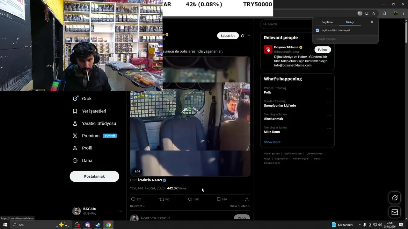Open post more options beside Subscribe
The image size is (408, 229).
[248, 36]
